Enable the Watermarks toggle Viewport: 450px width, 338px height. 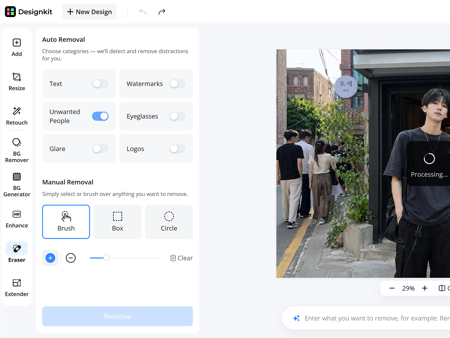(177, 84)
